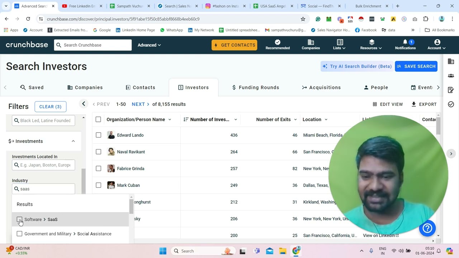Open the right sidebar people icon
Viewport: 459px width, 258px height.
click(x=451, y=76)
